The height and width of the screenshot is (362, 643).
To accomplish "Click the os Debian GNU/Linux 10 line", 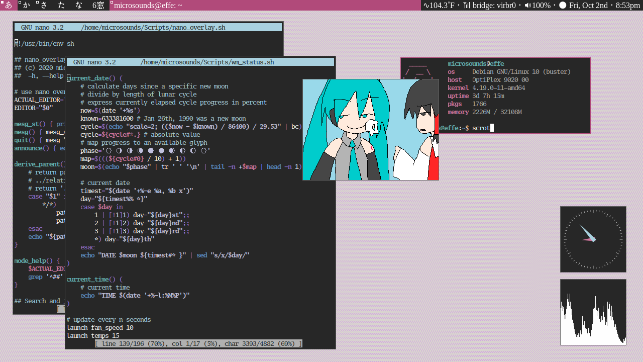I will [509, 72].
